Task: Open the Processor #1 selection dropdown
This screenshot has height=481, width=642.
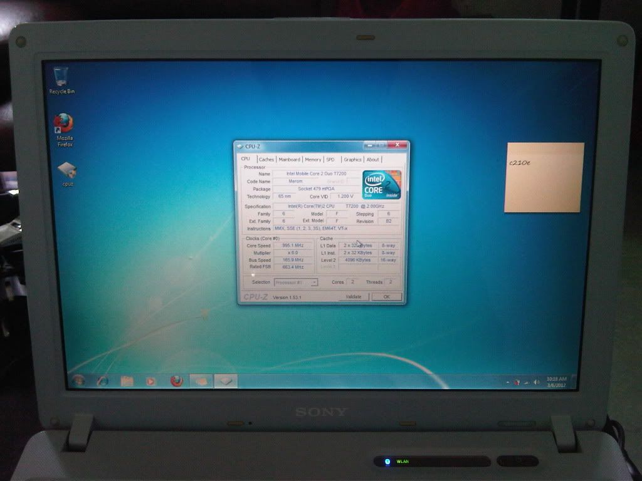Action: 296,282
